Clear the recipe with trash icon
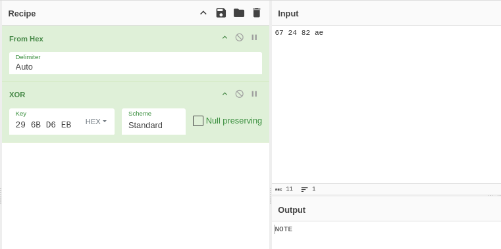Viewport: 501px width, 249px height. coord(257,13)
